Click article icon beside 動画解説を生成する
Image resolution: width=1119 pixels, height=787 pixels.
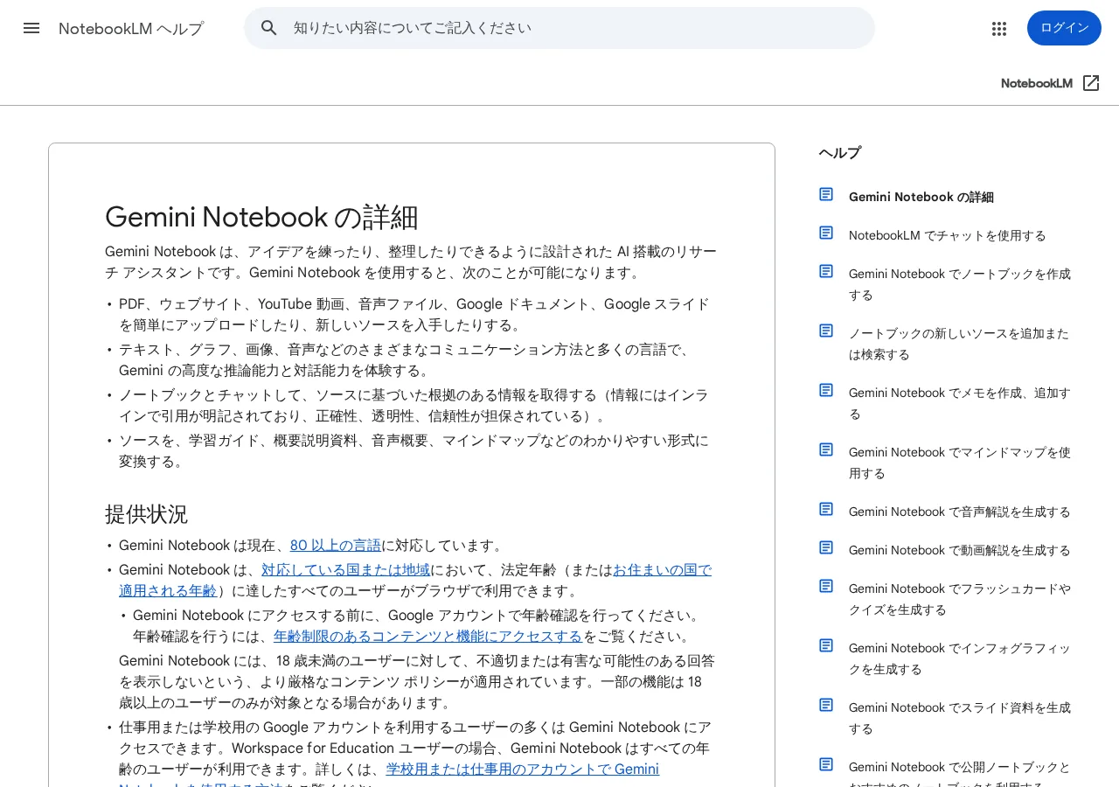coord(826,547)
